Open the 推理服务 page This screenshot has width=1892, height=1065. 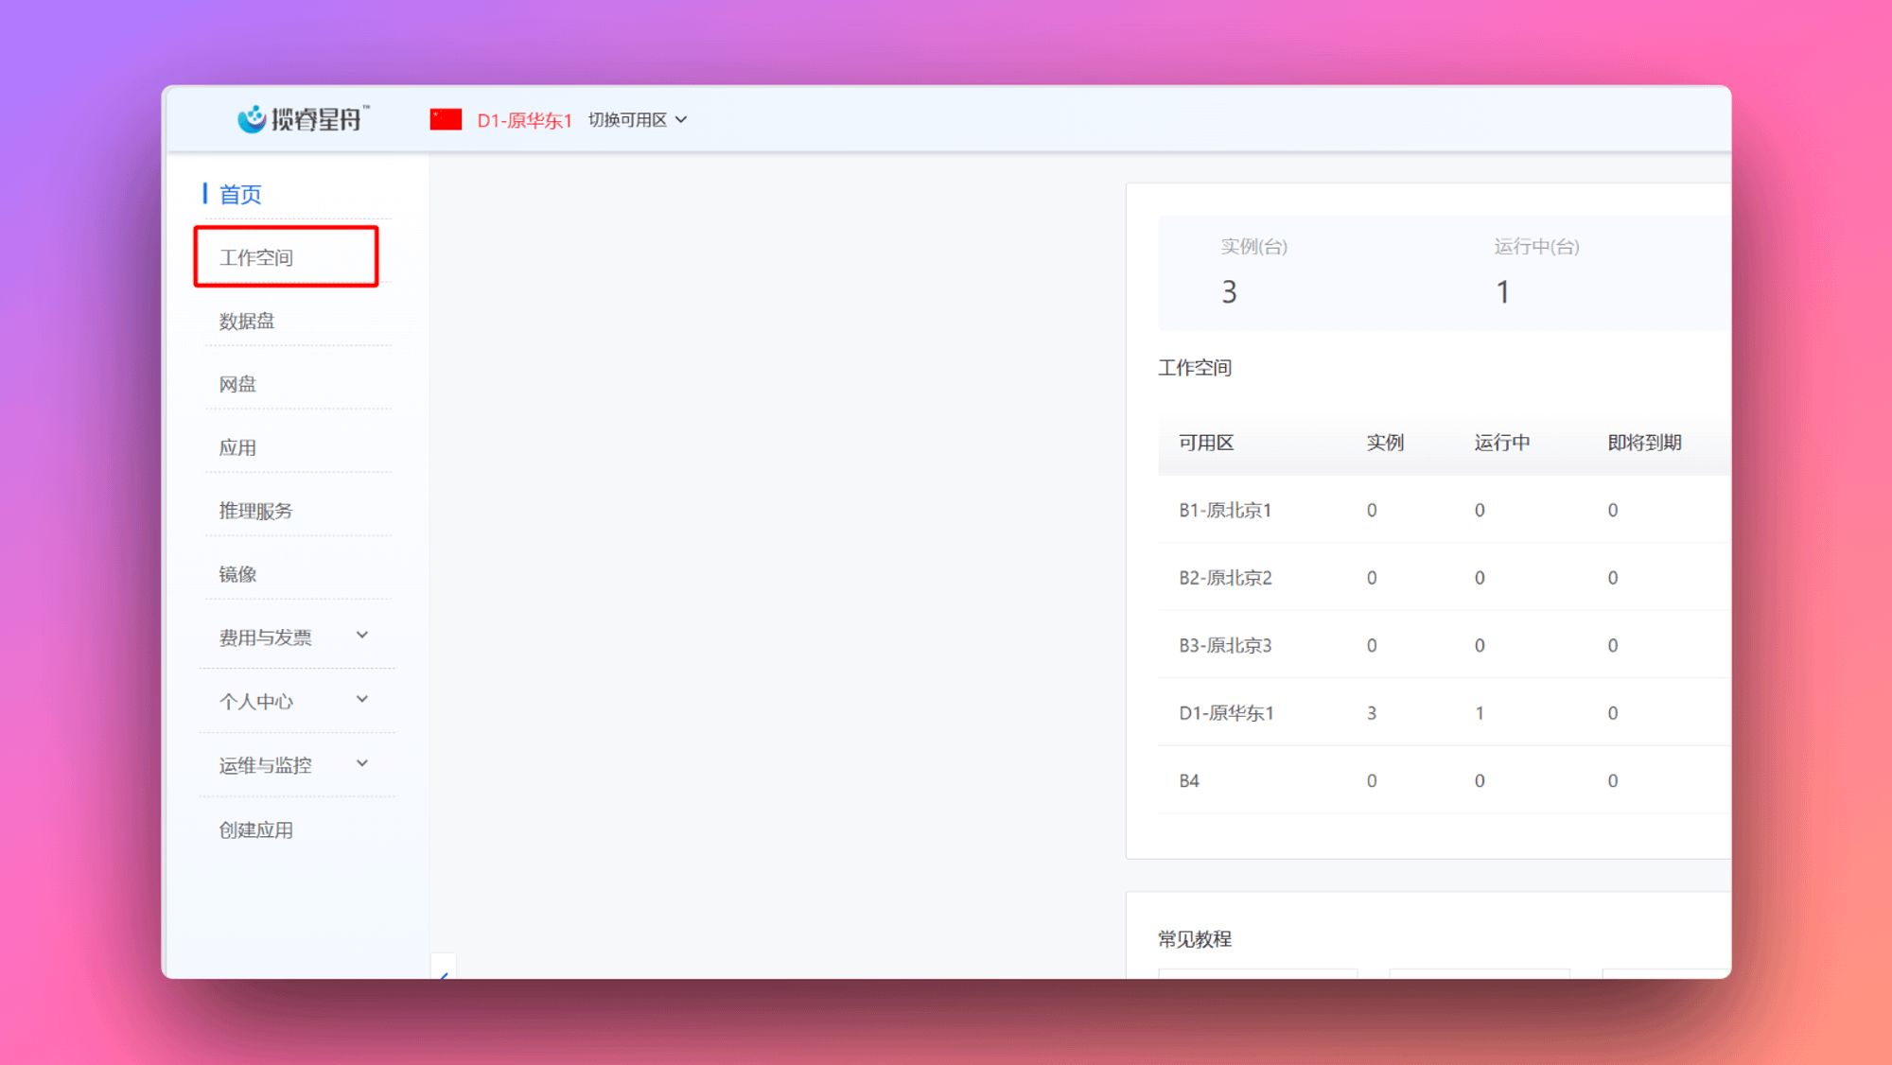click(x=255, y=512)
